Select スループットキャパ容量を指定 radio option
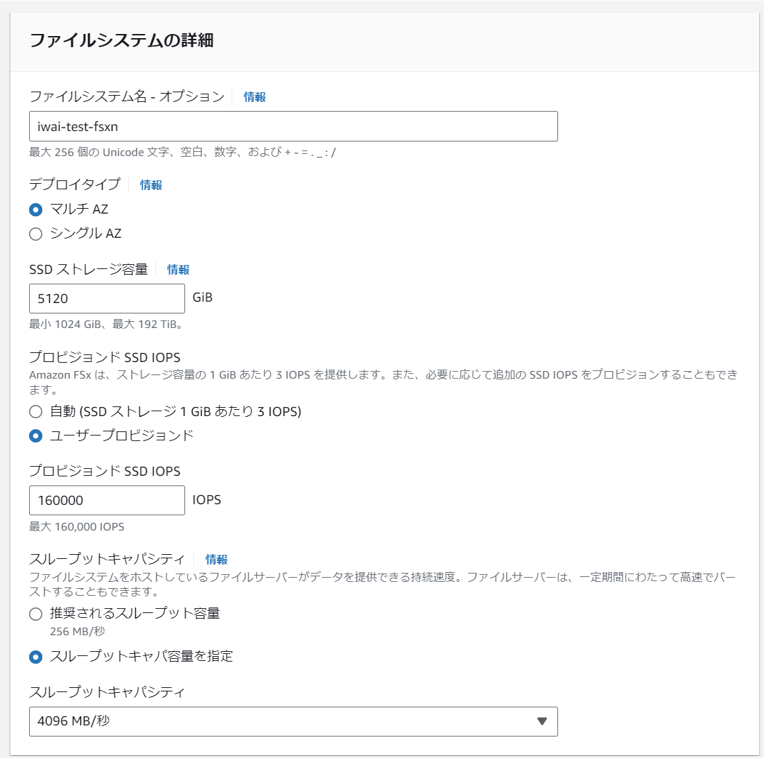Image resolution: width=764 pixels, height=758 pixels. [x=35, y=657]
